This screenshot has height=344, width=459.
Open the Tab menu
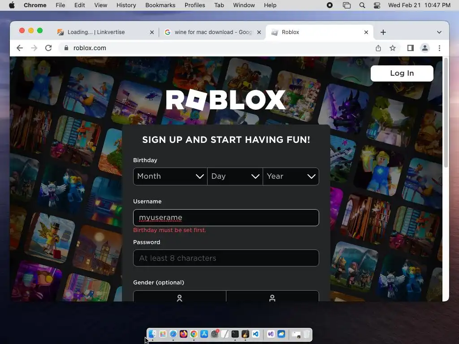click(219, 5)
